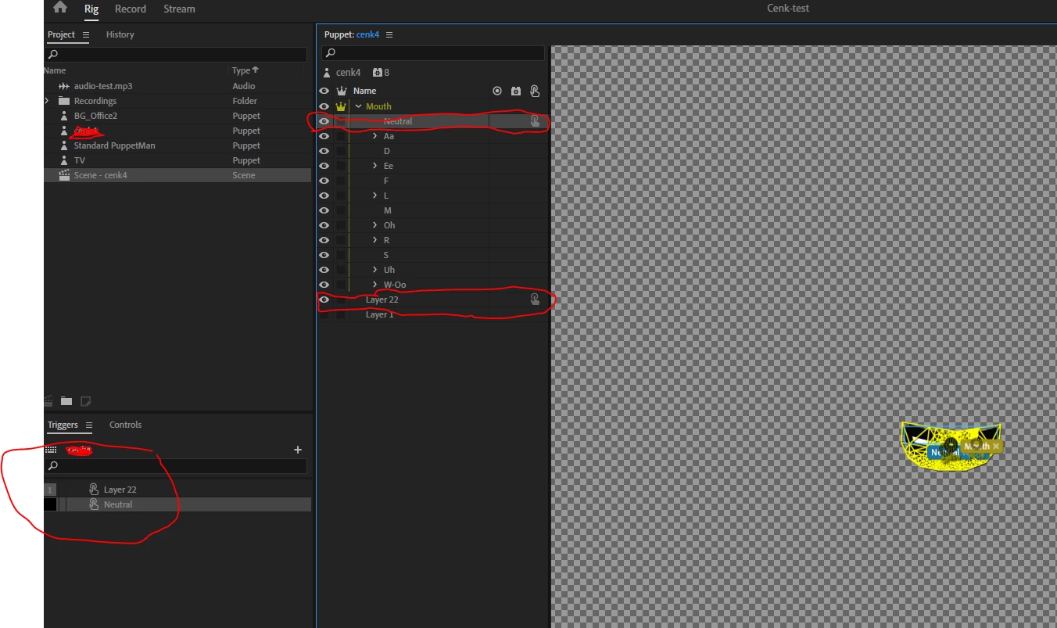Sort project items by Type column

click(x=245, y=70)
